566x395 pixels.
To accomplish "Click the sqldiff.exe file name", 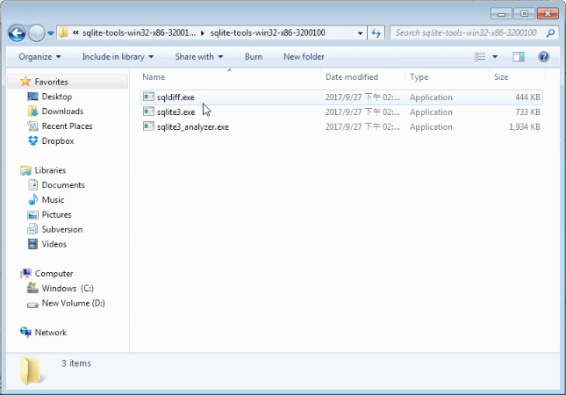I will pos(176,97).
